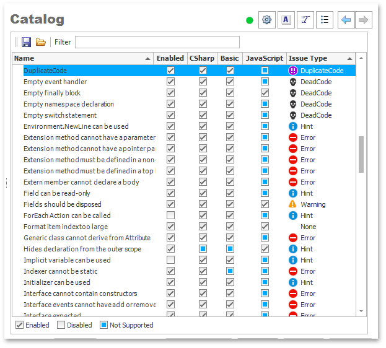Click the purple DuplicateCode issue icon
The width and height of the screenshot is (386, 348).
click(292, 71)
